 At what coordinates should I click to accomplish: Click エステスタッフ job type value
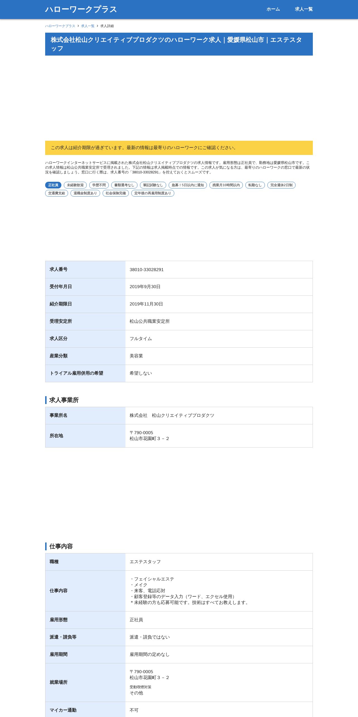(x=145, y=562)
